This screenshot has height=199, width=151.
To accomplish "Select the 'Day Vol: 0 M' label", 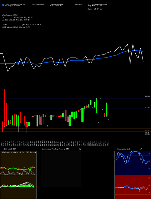I will pos(95,9).
